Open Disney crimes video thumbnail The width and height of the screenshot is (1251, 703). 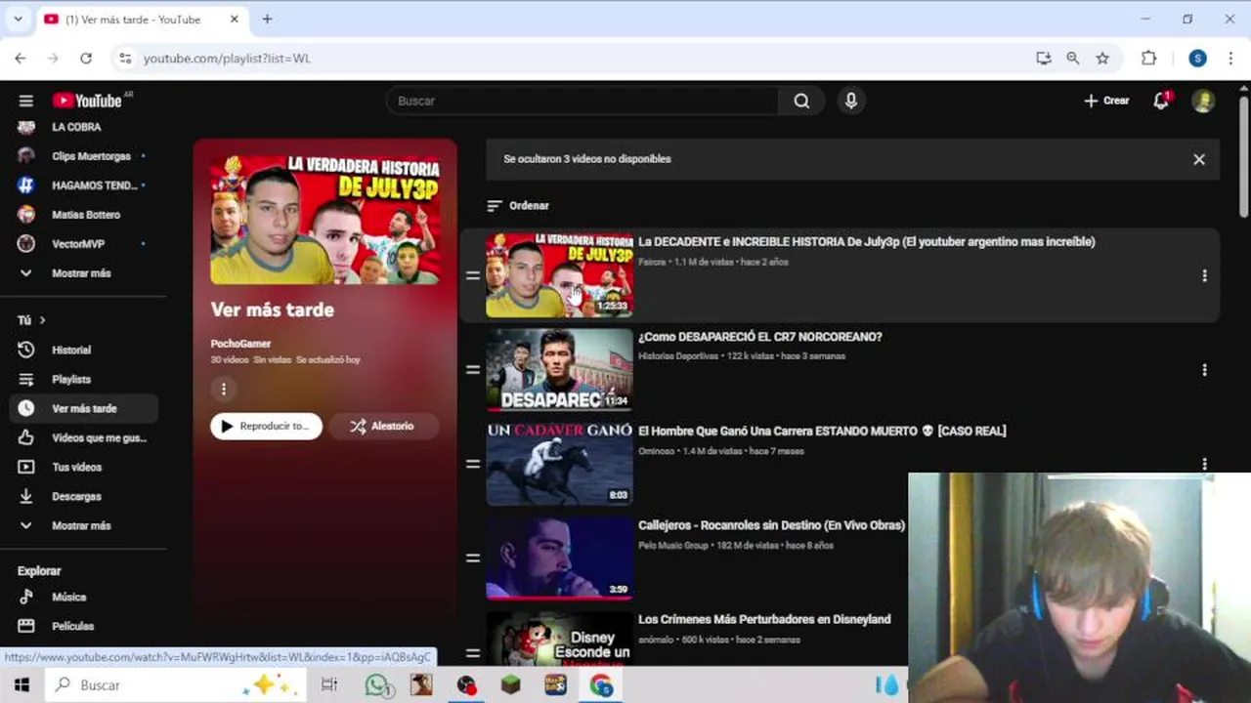(x=559, y=640)
